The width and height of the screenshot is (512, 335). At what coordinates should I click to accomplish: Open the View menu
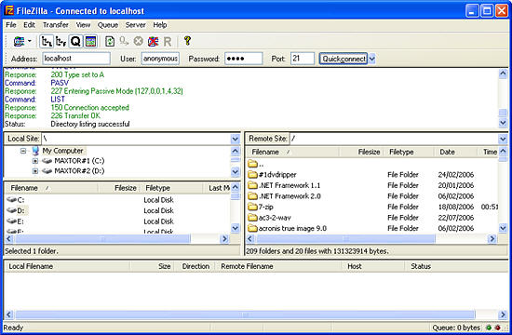(x=83, y=25)
